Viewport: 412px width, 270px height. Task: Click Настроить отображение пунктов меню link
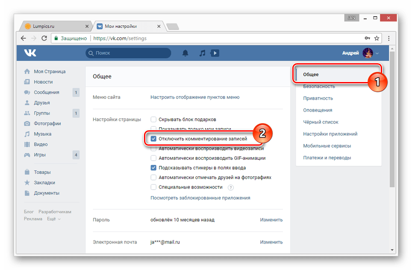coord(195,97)
